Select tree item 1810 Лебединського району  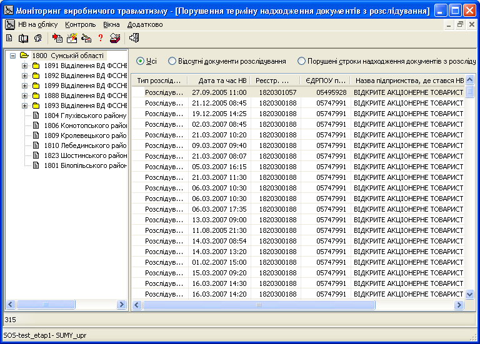[x=85, y=145]
